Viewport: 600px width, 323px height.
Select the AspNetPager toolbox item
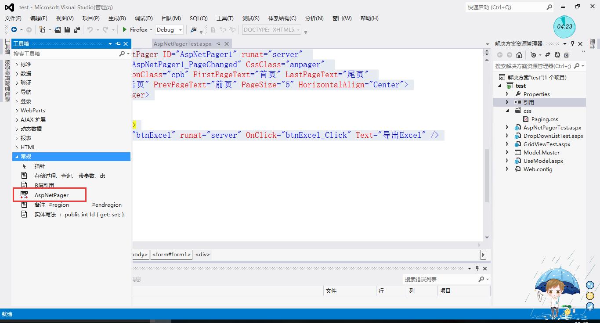pos(51,195)
